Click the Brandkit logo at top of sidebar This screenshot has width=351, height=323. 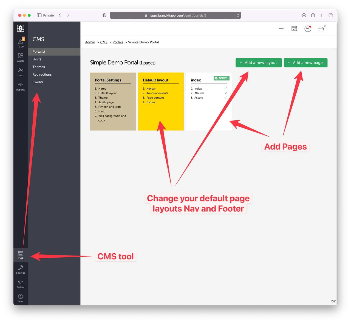coord(21,28)
